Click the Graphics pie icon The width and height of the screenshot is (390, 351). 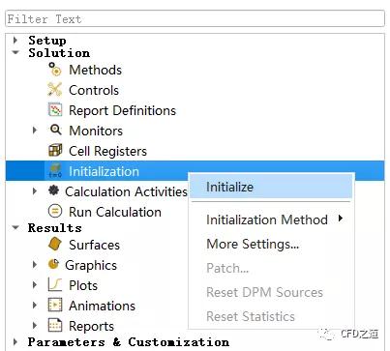pyautogui.click(x=53, y=265)
